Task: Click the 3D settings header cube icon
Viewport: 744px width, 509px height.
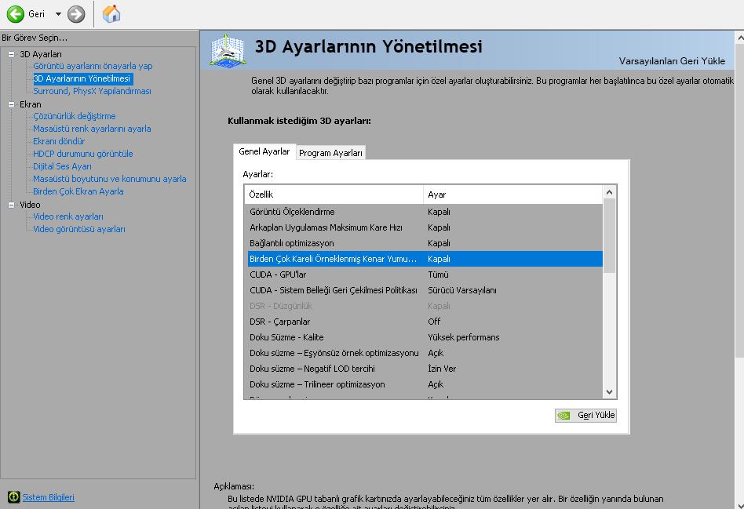Action: point(228,50)
